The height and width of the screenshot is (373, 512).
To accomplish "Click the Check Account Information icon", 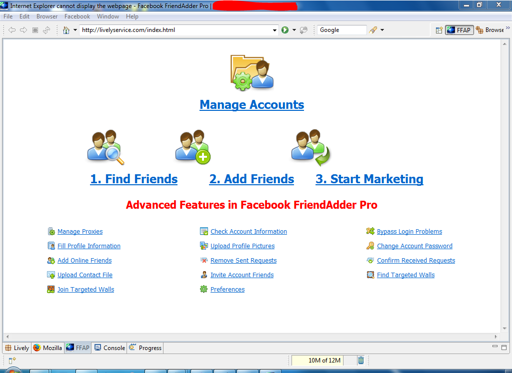I will pyautogui.click(x=204, y=232).
